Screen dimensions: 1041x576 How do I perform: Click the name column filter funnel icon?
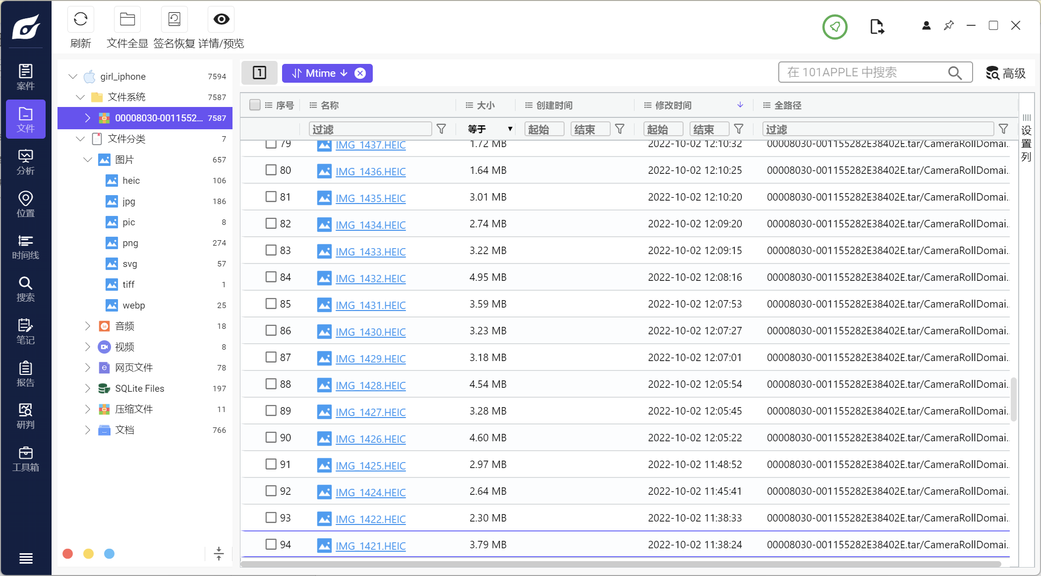click(x=441, y=129)
